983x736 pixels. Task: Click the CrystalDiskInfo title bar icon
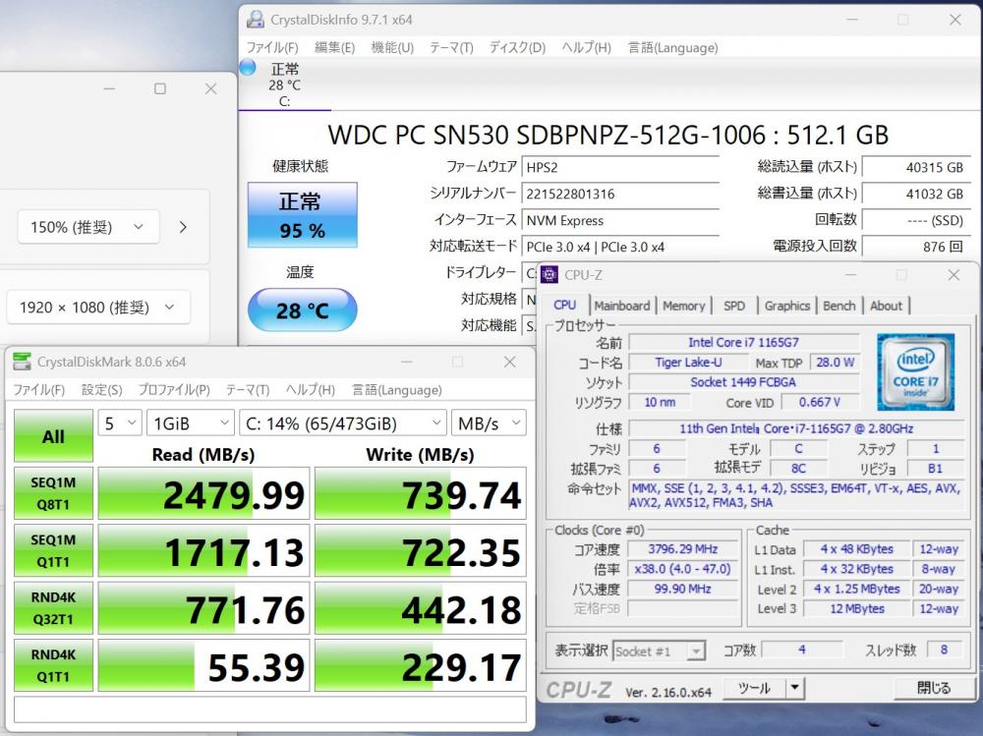pos(256,20)
